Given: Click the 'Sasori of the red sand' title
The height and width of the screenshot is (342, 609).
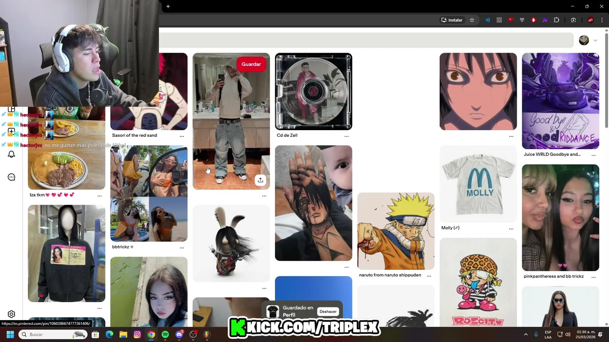Looking at the screenshot, I should [135, 135].
